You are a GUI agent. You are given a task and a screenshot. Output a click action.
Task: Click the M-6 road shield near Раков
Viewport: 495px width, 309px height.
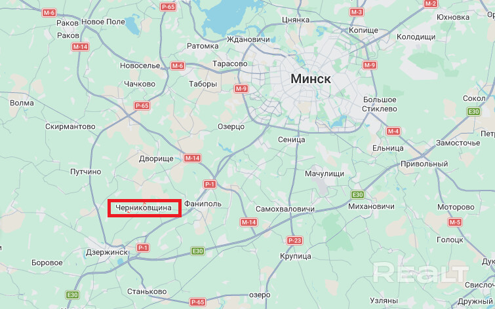pyautogui.click(x=49, y=12)
